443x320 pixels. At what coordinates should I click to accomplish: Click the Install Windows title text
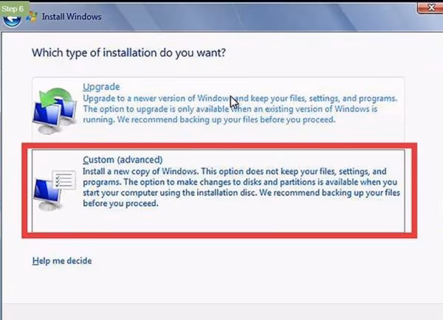pyautogui.click(x=72, y=17)
